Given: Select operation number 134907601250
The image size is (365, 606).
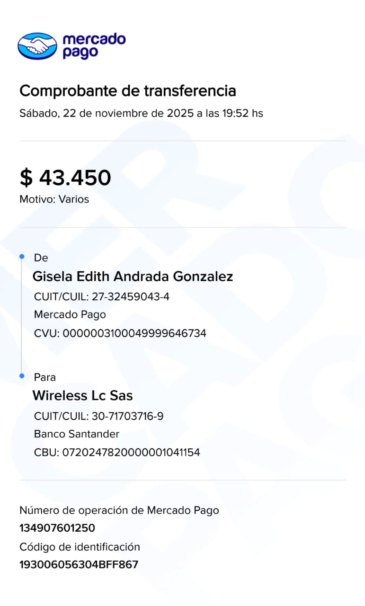Looking at the screenshot, I should click(x=57, y=528).
